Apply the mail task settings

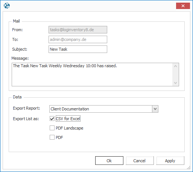point(170,161)
